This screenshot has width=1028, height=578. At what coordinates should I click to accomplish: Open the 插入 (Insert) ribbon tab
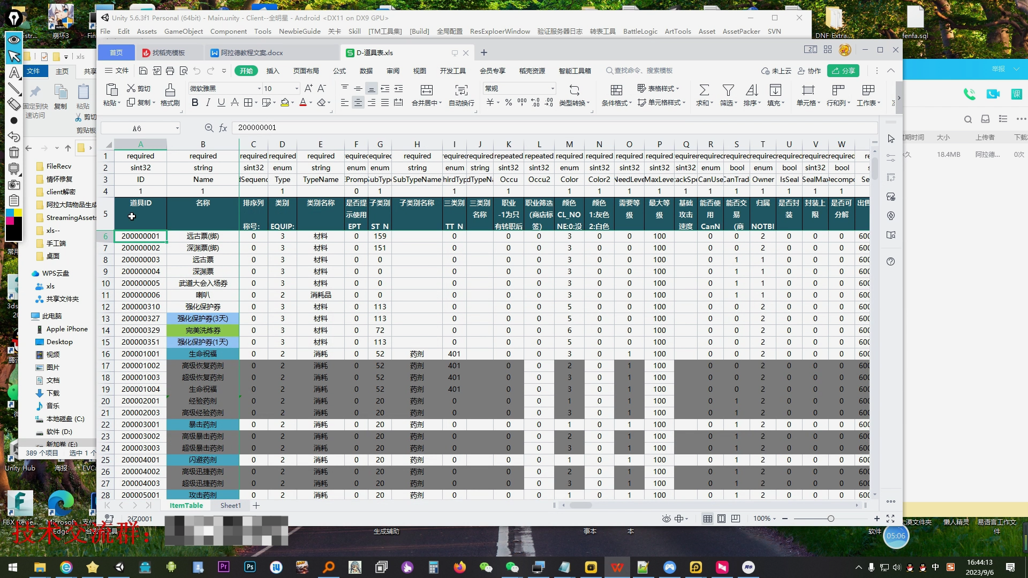(x=273, y=71)
